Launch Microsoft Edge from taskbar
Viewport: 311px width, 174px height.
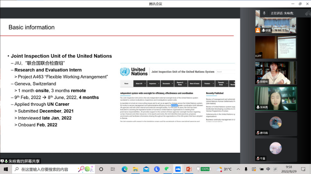click(125, 169)
